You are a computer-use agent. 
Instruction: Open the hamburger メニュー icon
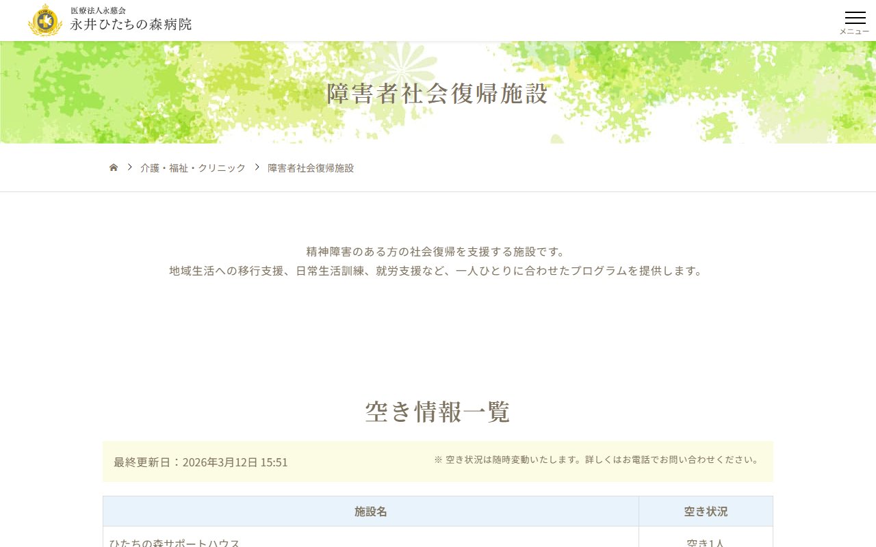pos(855,18)
